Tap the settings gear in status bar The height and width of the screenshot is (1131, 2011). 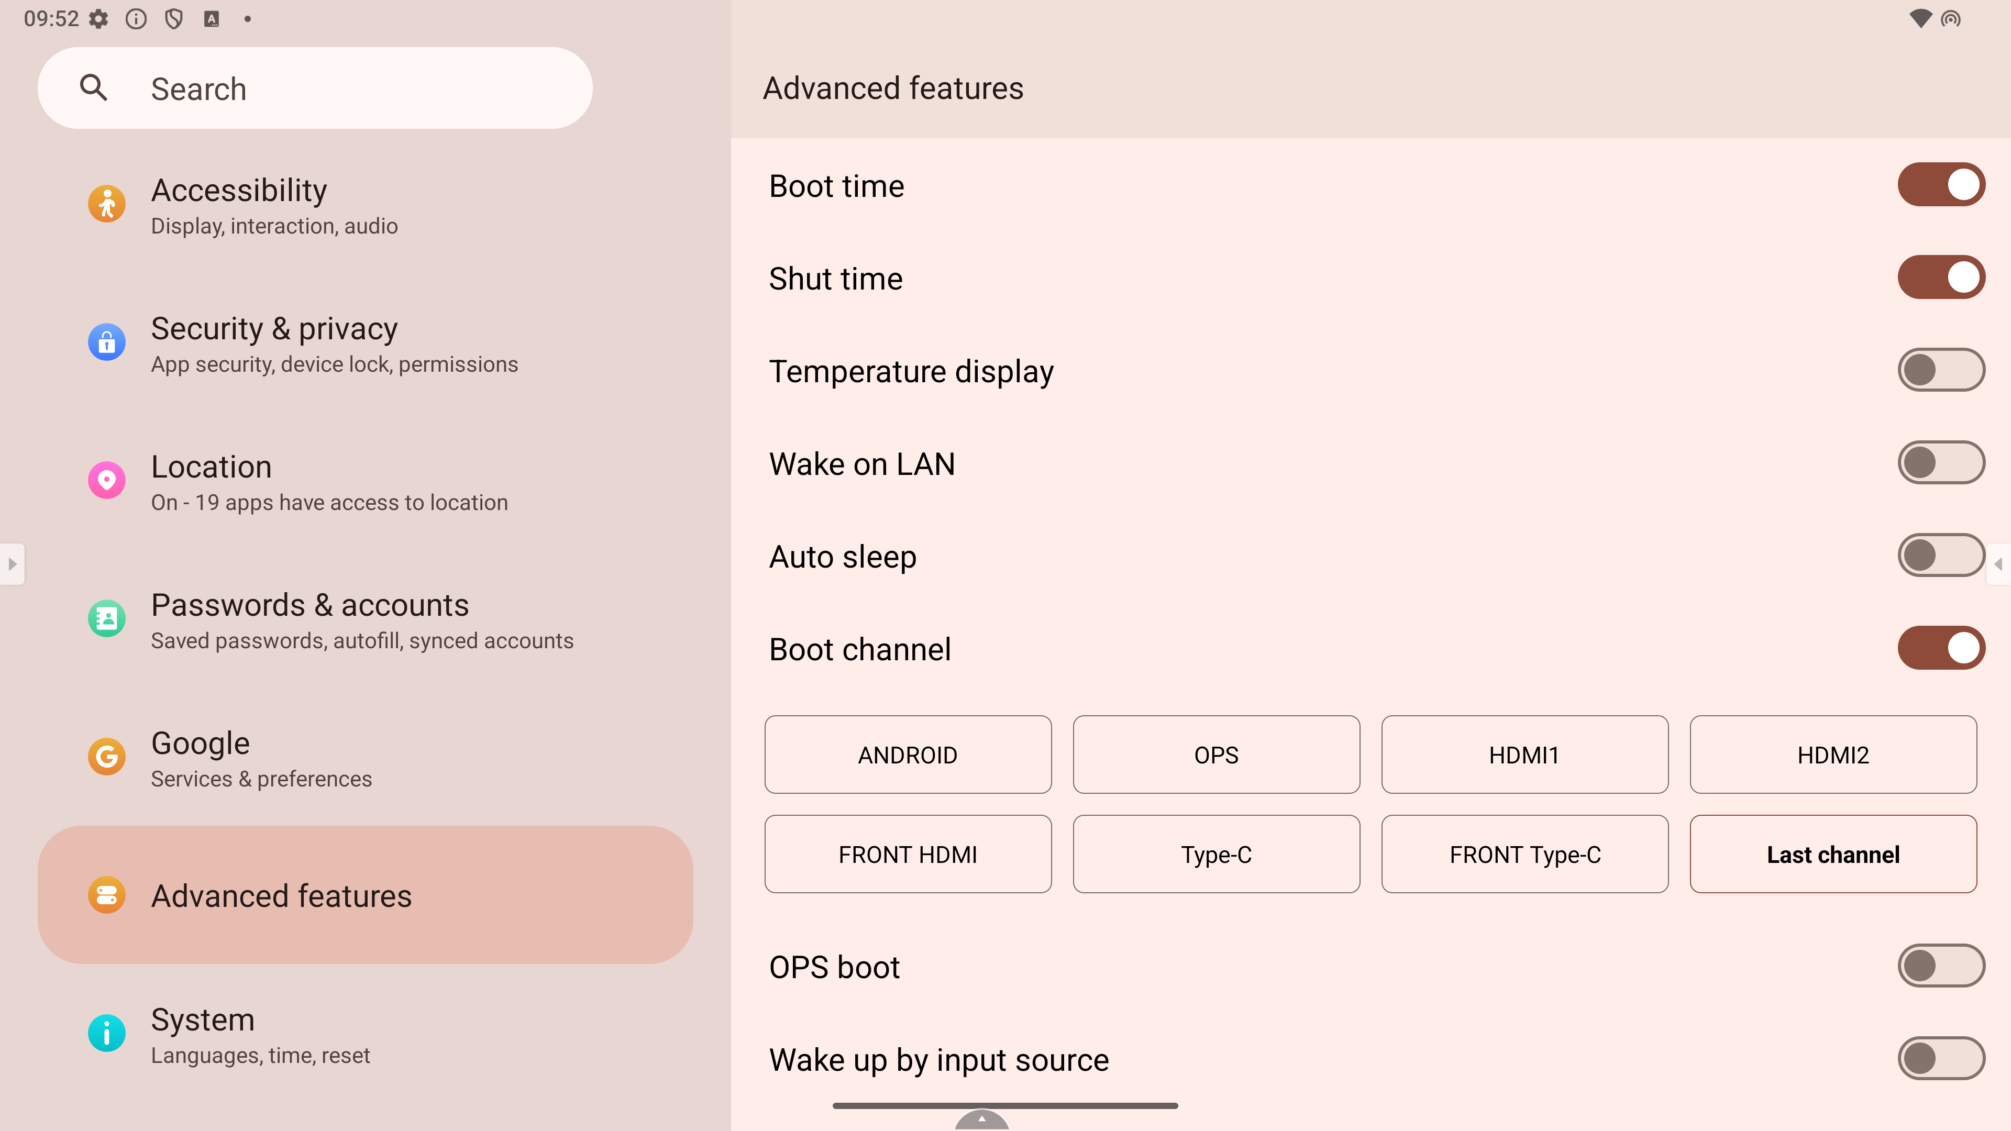[x=98, y=19]
